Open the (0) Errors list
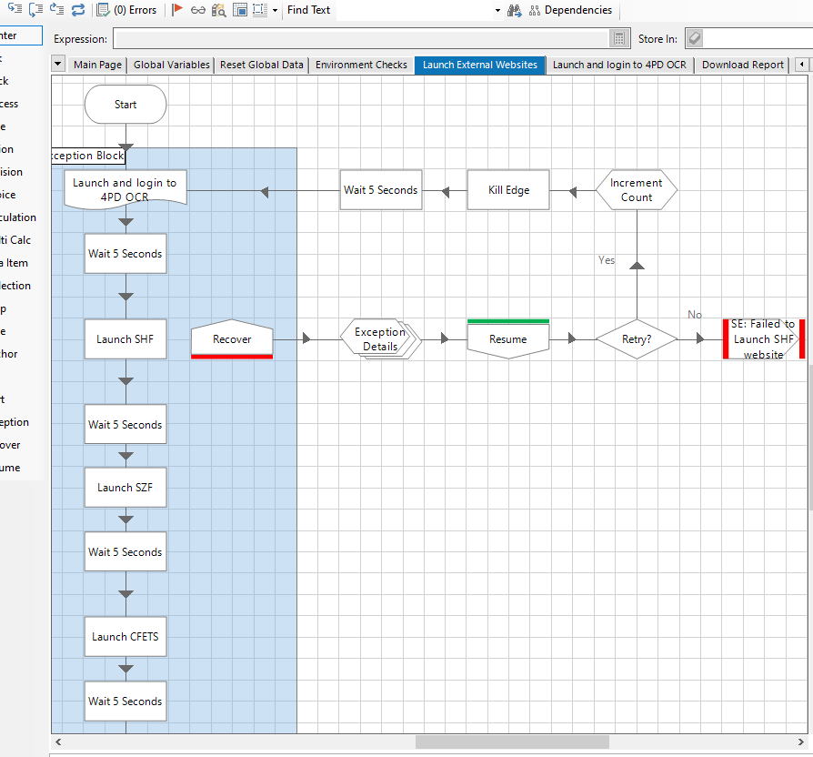Image resolution: width=813 pixels, height=757 pixels. coord(126,10)
